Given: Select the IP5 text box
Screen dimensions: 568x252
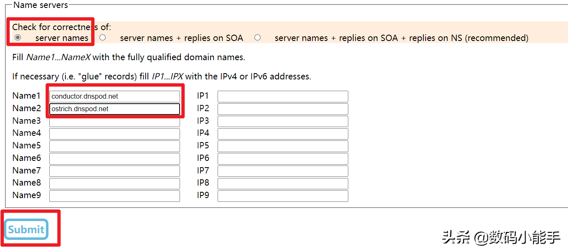Looking at the screenshot, I should pos(283,146).
